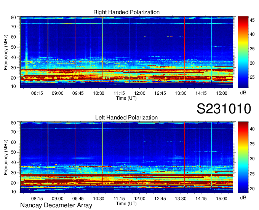Click 20 dB tick on Left Handed color bar
Viewport: 259px width, 210px height.
(x=252, y=189)
